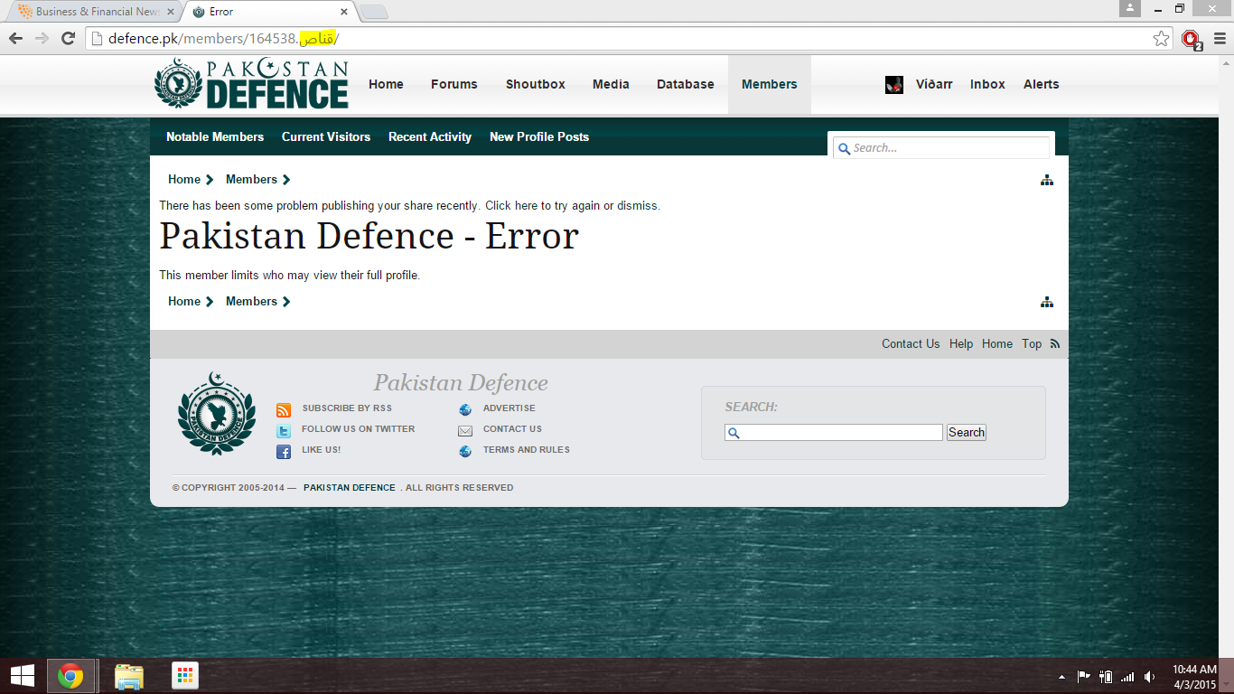Go to Home in main navigation
This screenshot has height=694, width=1234.
point(386,84)
